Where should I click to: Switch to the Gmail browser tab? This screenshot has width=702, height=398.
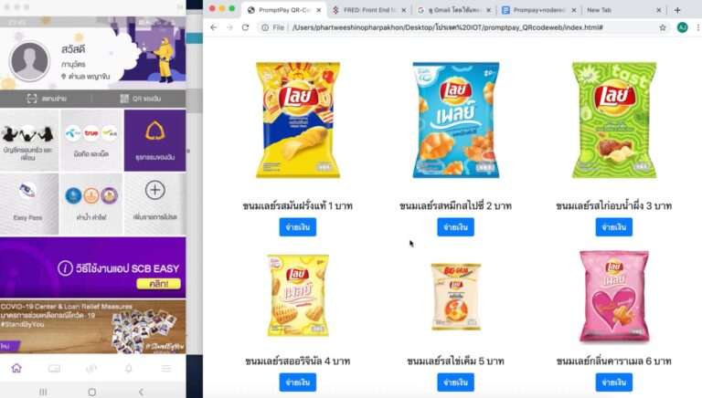454,10
